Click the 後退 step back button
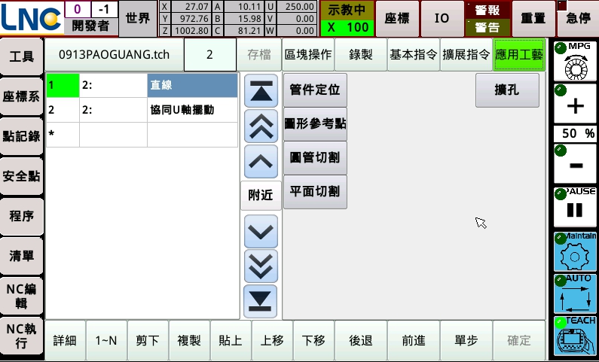Image resolution: width=599 pixels, height=362 pixels. [361, 340]
